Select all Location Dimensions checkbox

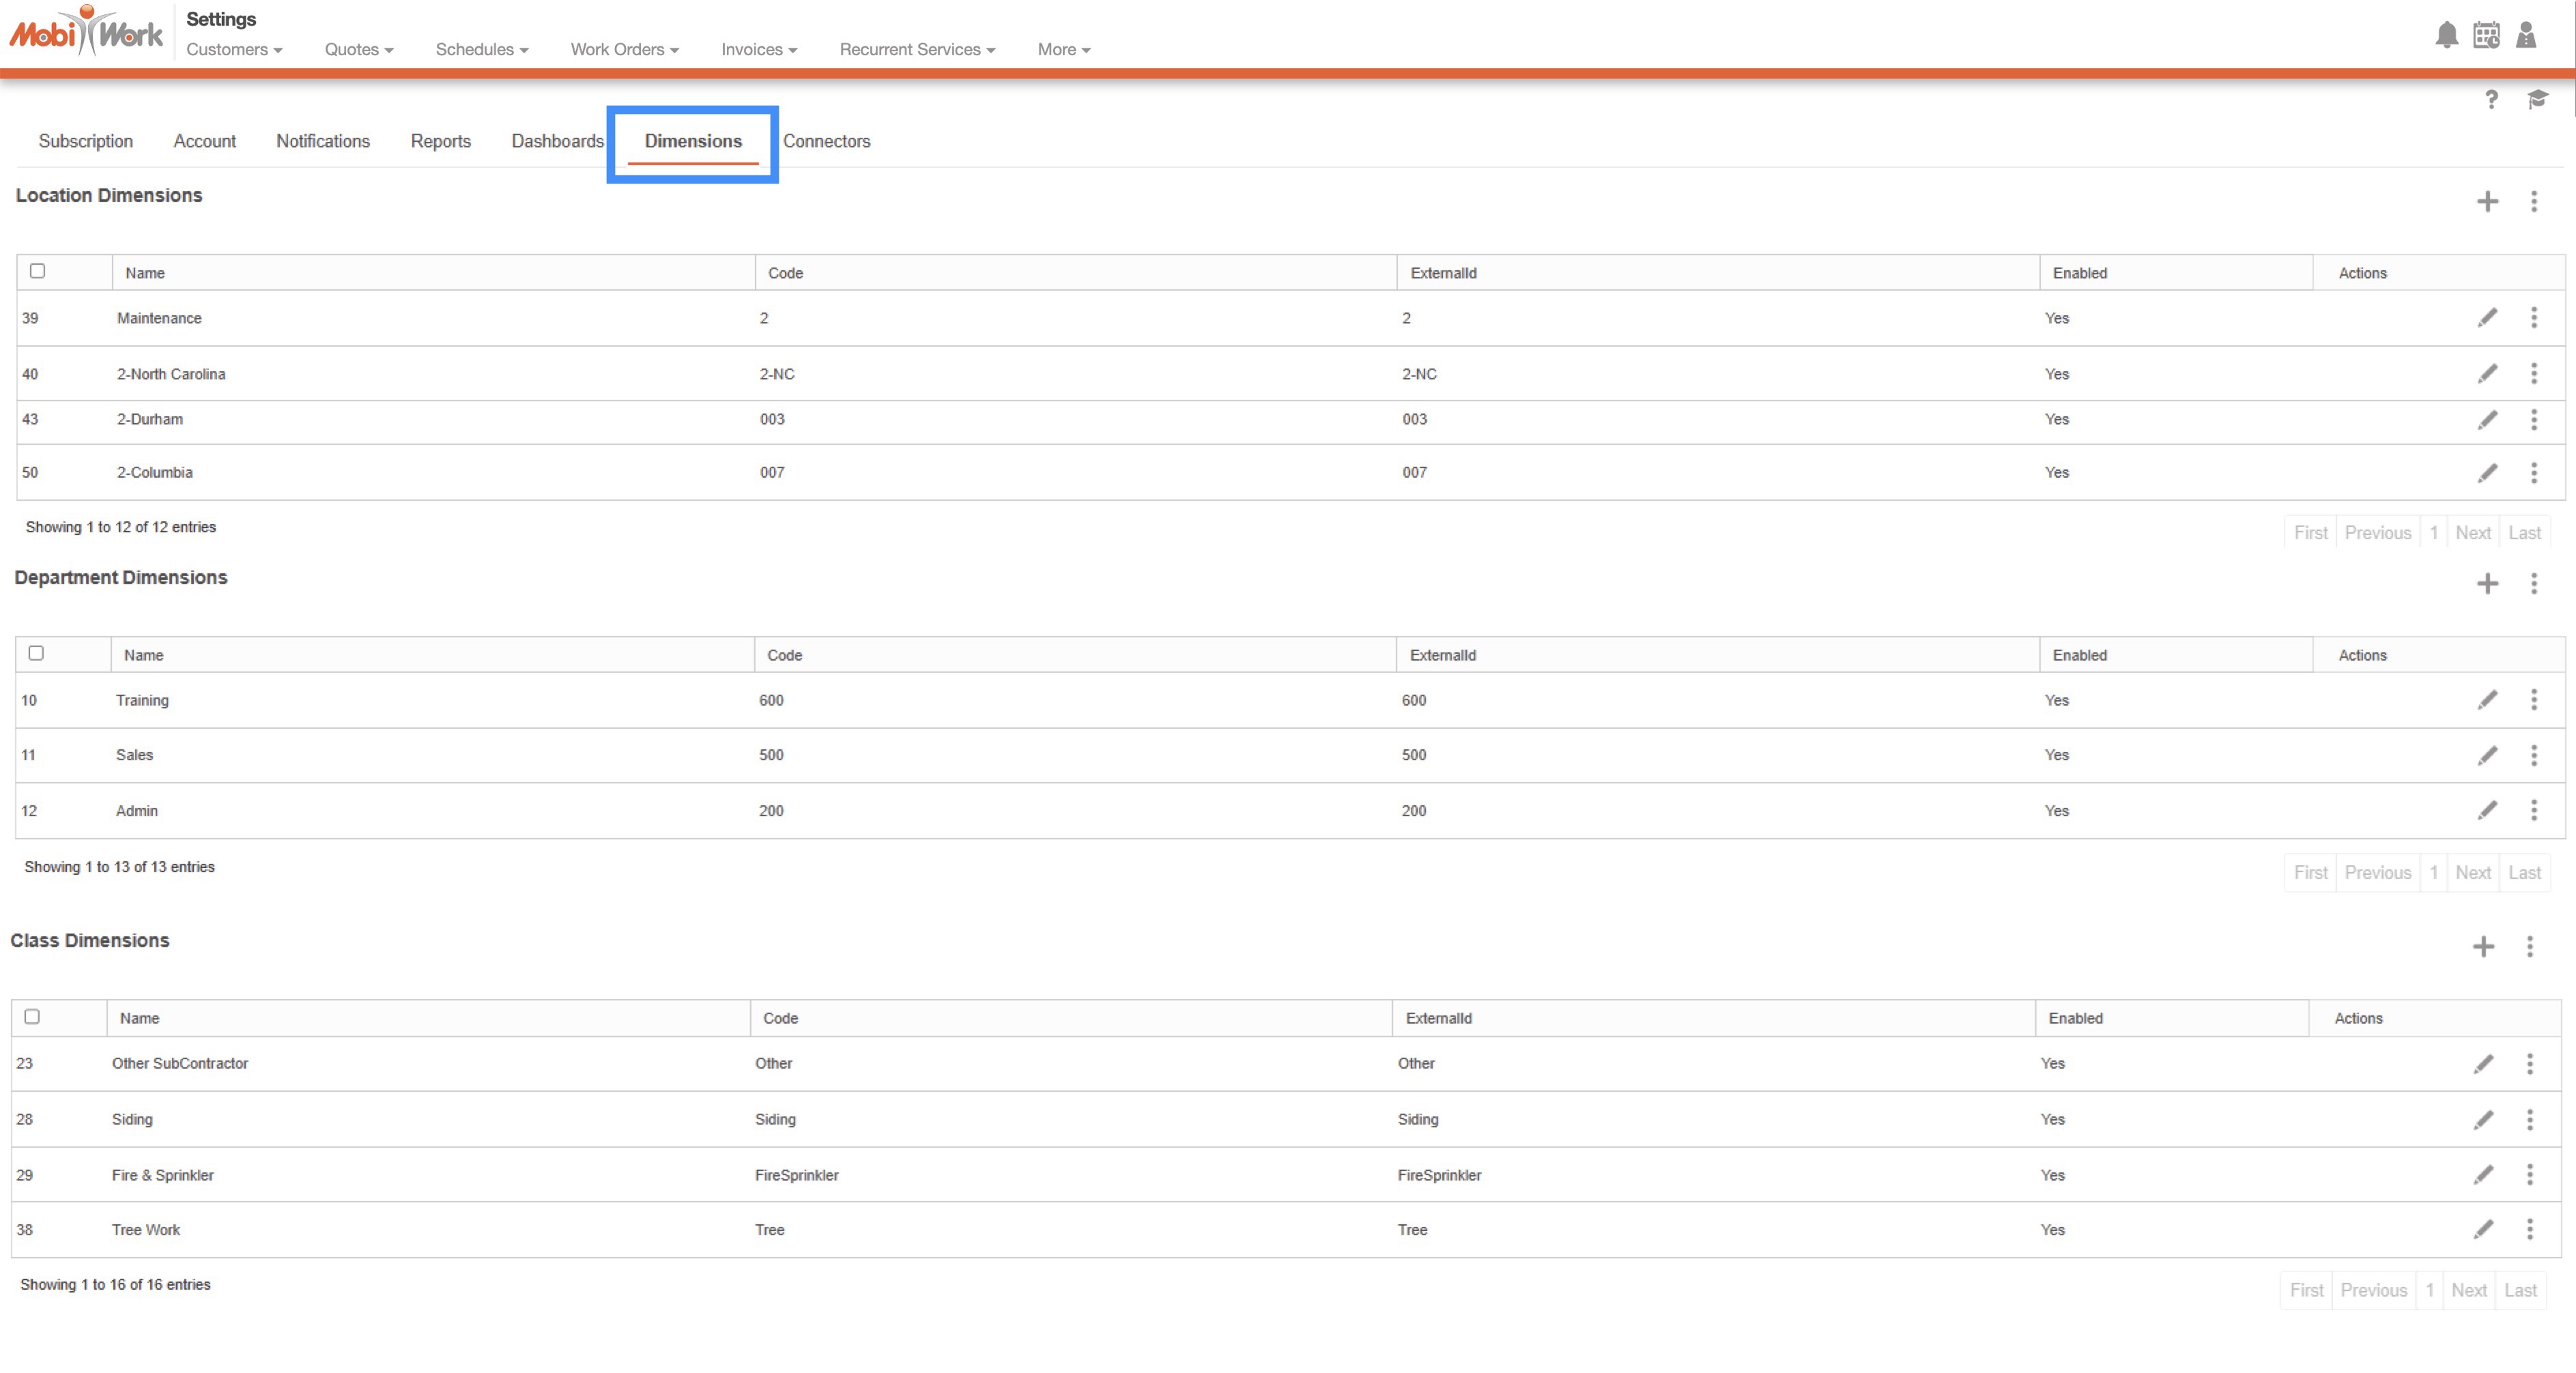[x=38, y=271]
